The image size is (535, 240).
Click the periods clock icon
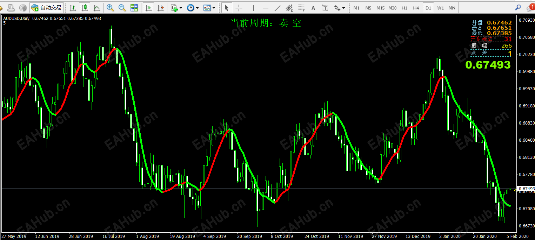point(190,7)
